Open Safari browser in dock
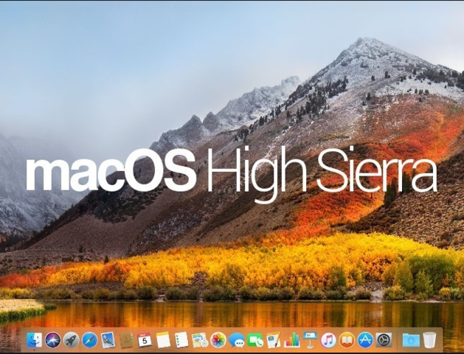Image resolution: width=464 pixels, height=354 pixels. (90, 340)
